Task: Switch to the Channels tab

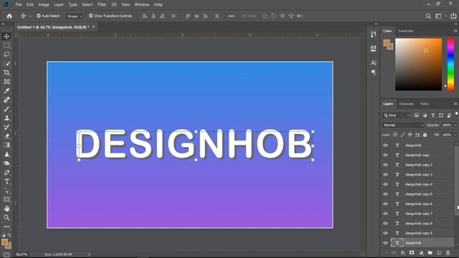Action: (406, 104)
